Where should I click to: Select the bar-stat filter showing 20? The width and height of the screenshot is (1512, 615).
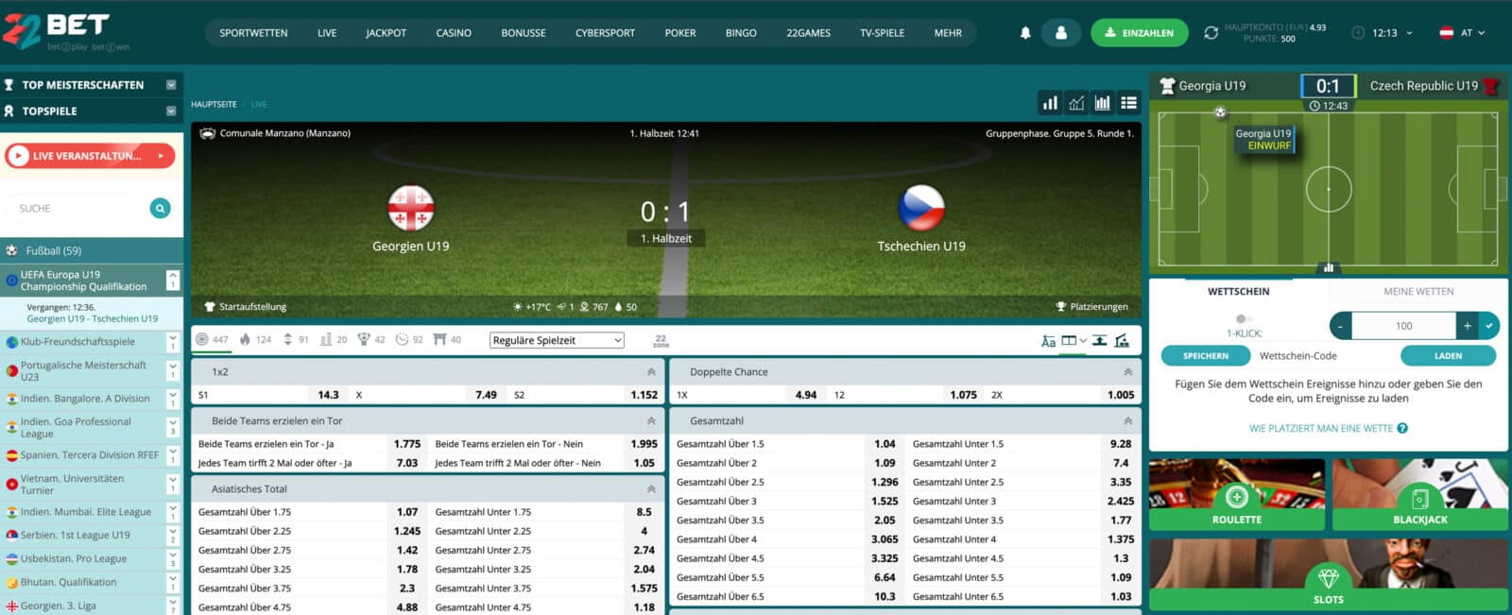point(334,339)
